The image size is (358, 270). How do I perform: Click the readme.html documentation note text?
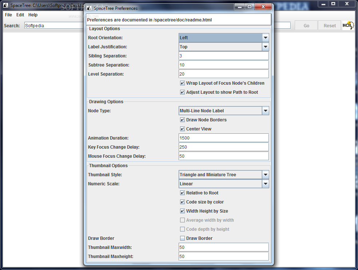[x=149, y=20]
